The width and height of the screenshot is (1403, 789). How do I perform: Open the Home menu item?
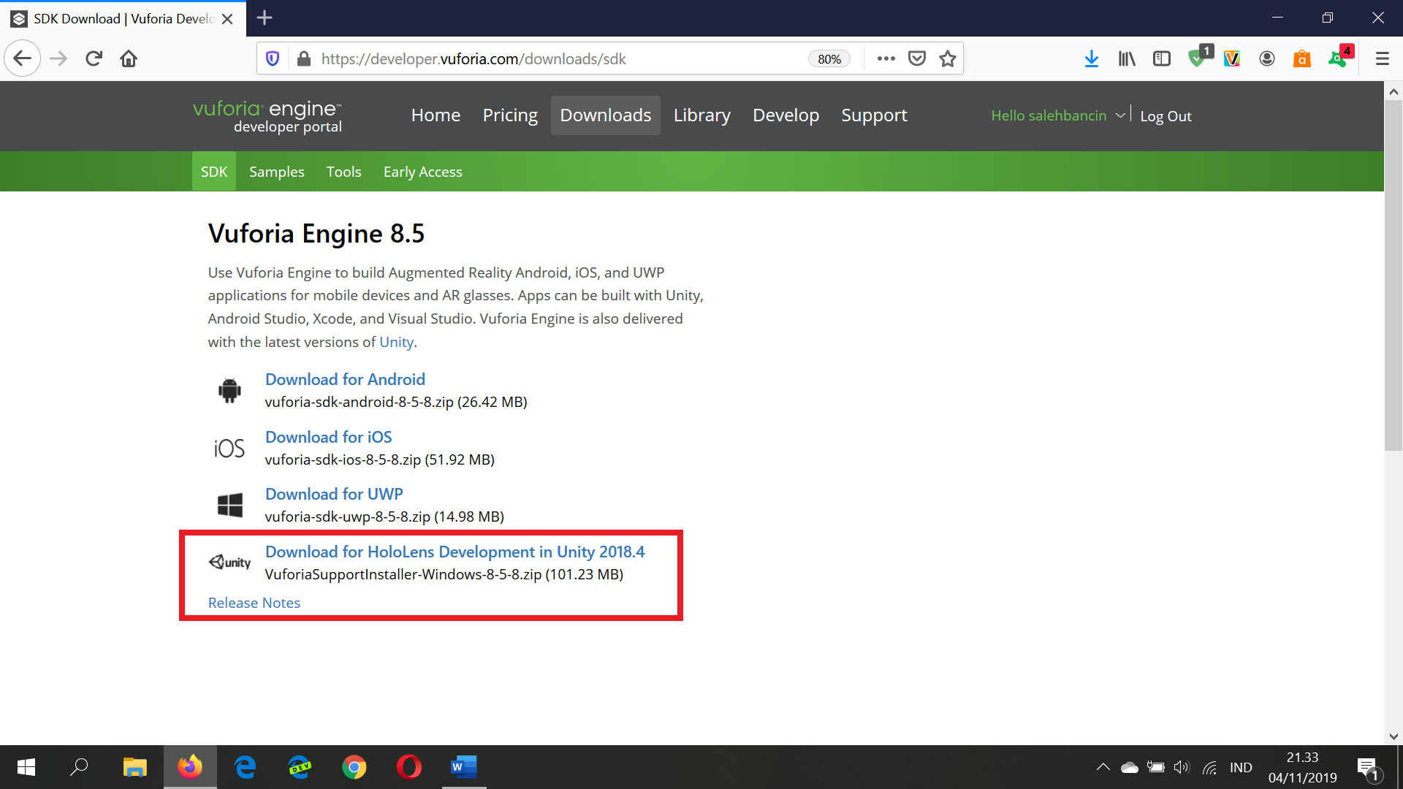pos(436,115)
